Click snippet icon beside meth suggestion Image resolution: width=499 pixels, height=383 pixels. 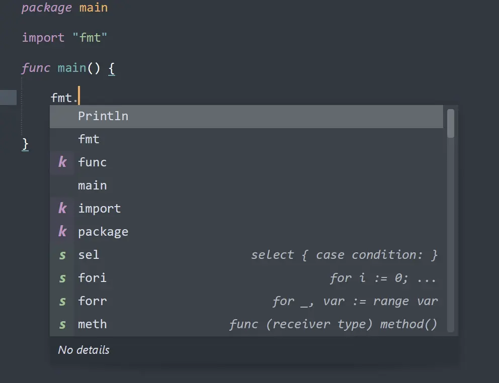click(62, 324)
